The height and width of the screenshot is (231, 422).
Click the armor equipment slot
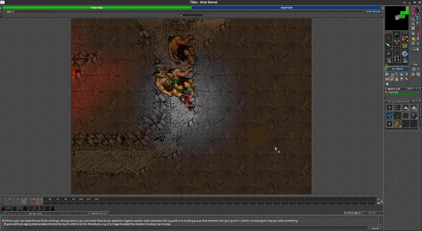(397, 43)
